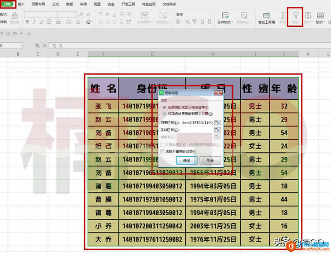
Task: Center align text horizontally
Action: pos(107,22)
